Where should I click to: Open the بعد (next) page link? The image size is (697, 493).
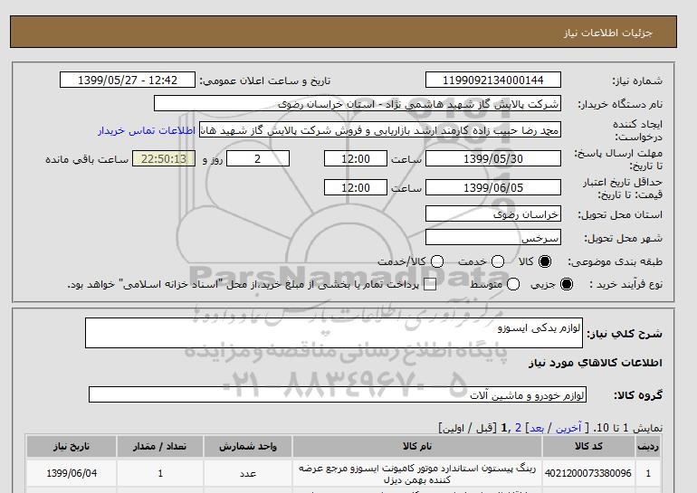537,428
